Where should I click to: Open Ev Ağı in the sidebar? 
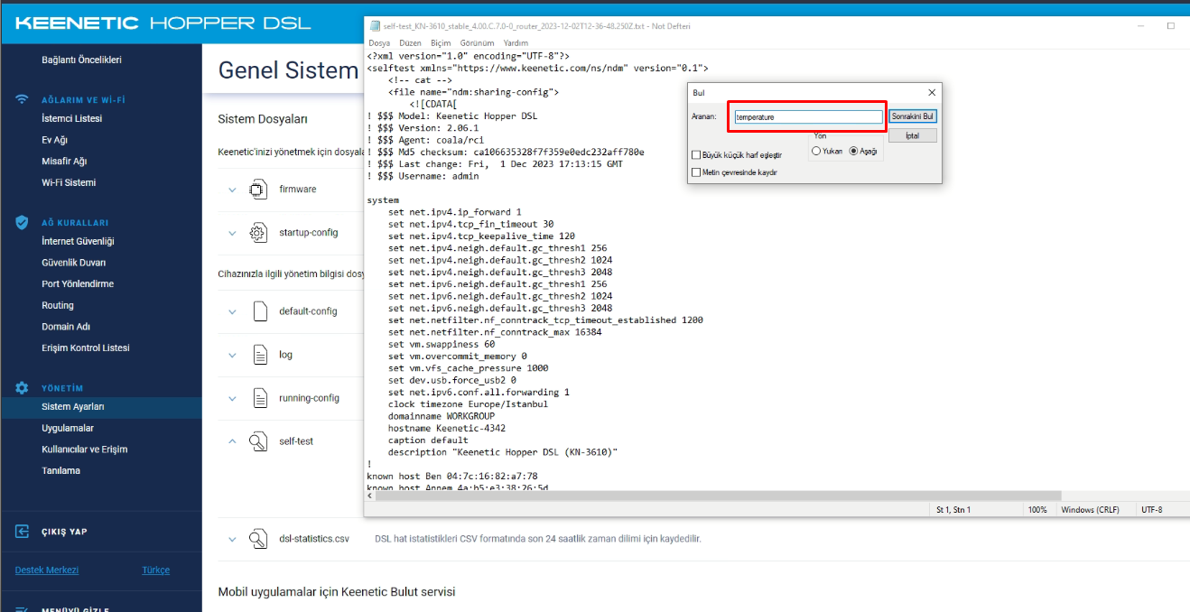[54, 140]
